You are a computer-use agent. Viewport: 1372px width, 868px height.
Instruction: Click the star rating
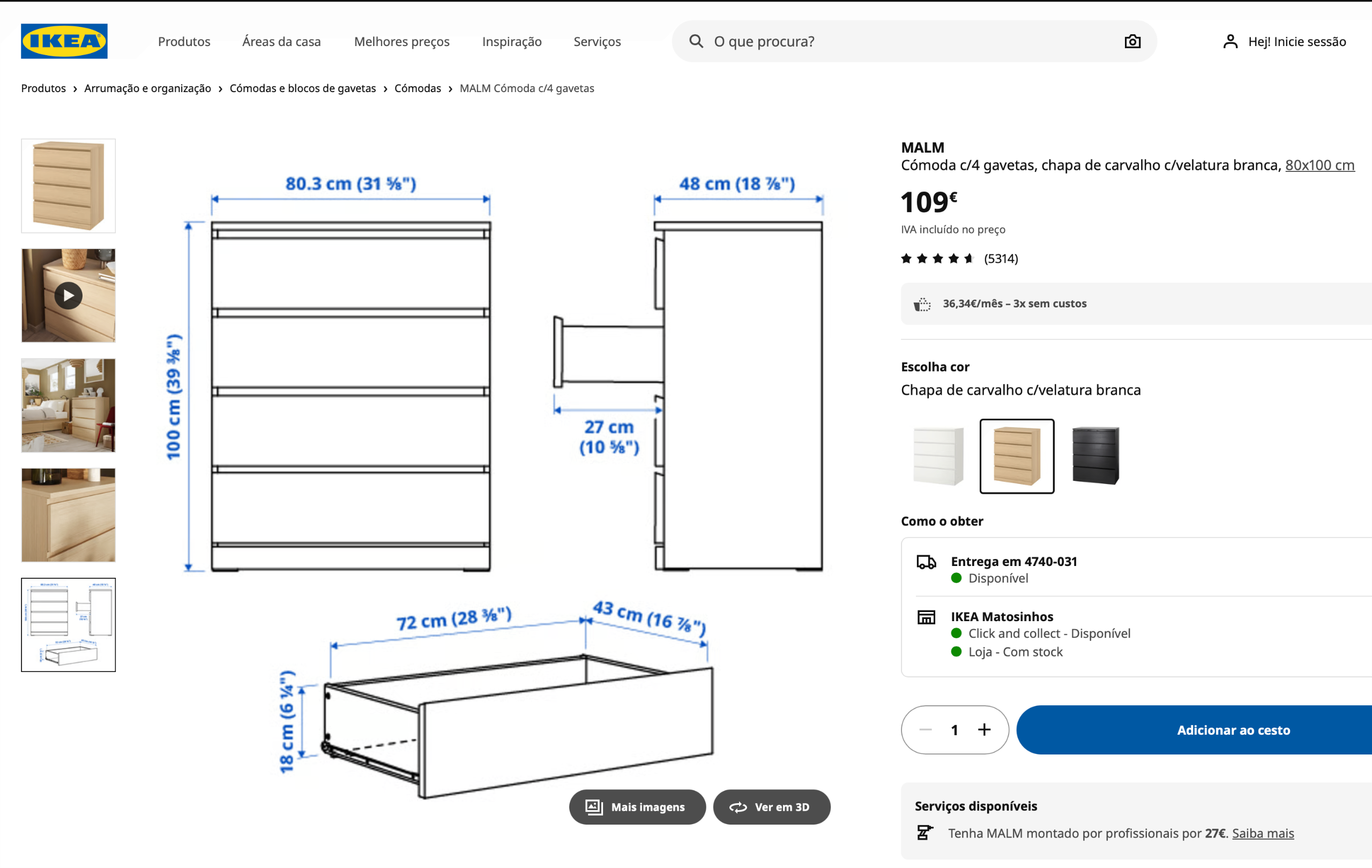point(938,259)
